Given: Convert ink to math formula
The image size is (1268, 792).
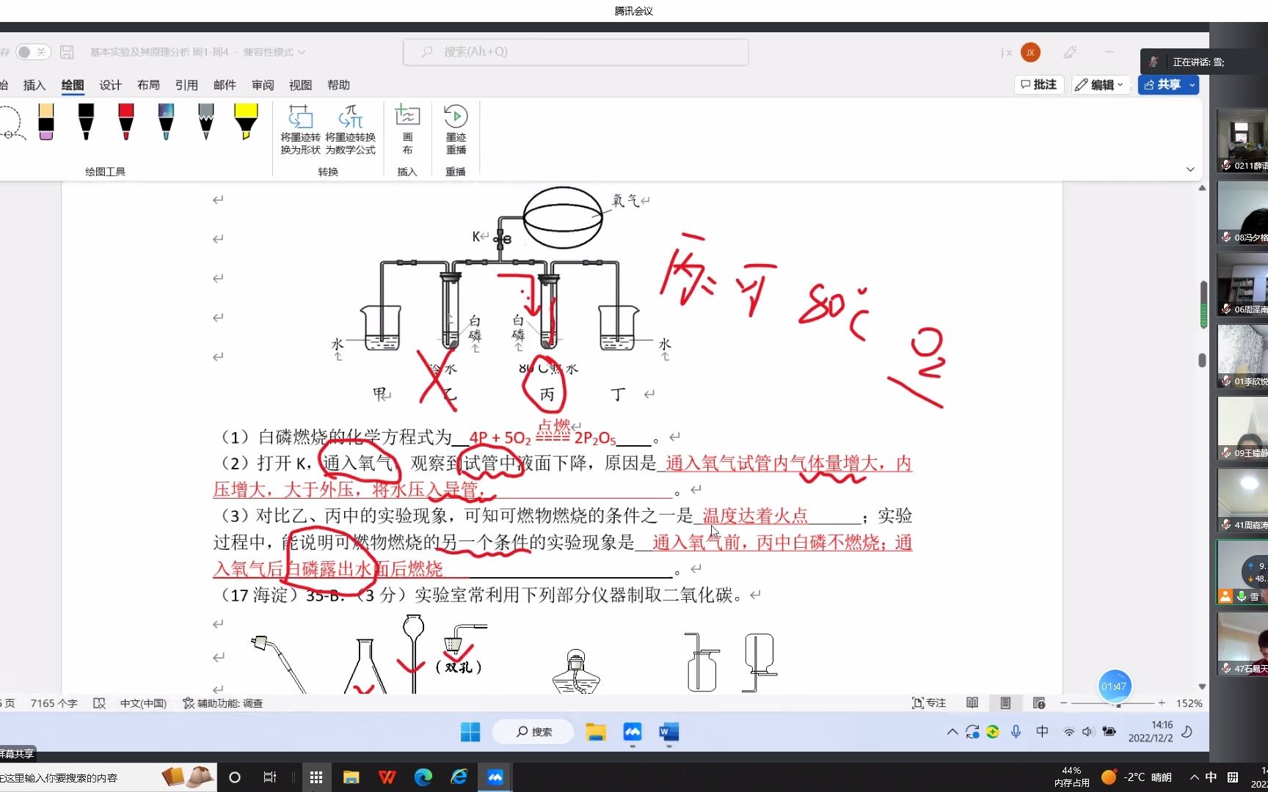Looking at the screenshot, I should coord(351,130).
